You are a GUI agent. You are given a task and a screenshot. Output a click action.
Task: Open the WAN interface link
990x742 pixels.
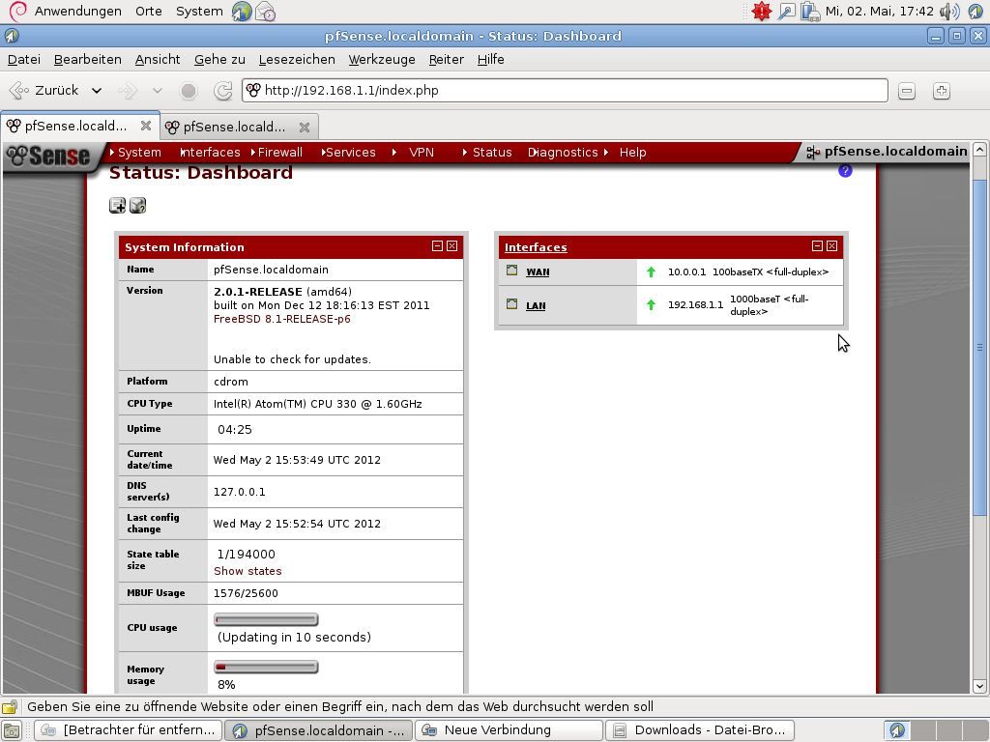coord(538,271)
